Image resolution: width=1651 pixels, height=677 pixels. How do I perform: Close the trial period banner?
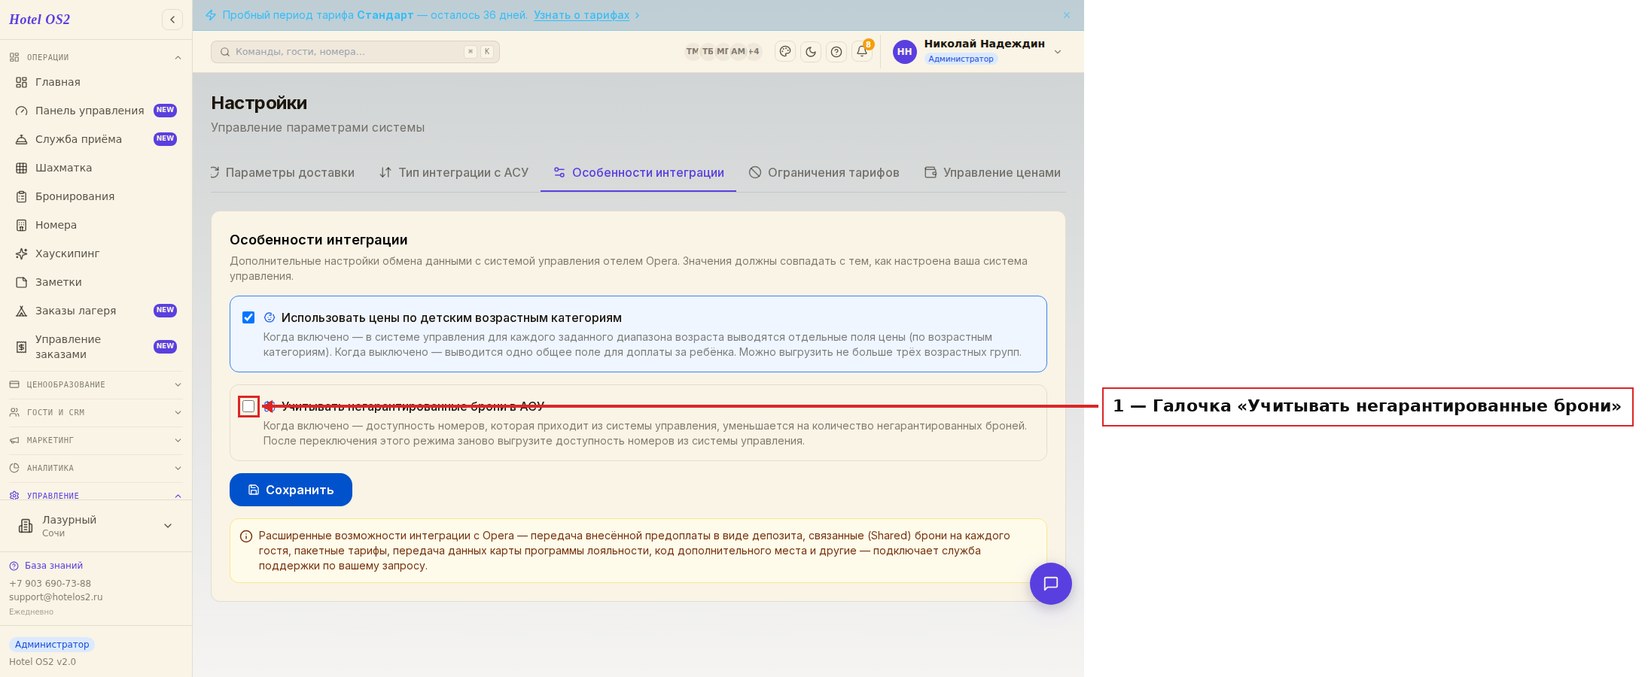click(1067, 15)
